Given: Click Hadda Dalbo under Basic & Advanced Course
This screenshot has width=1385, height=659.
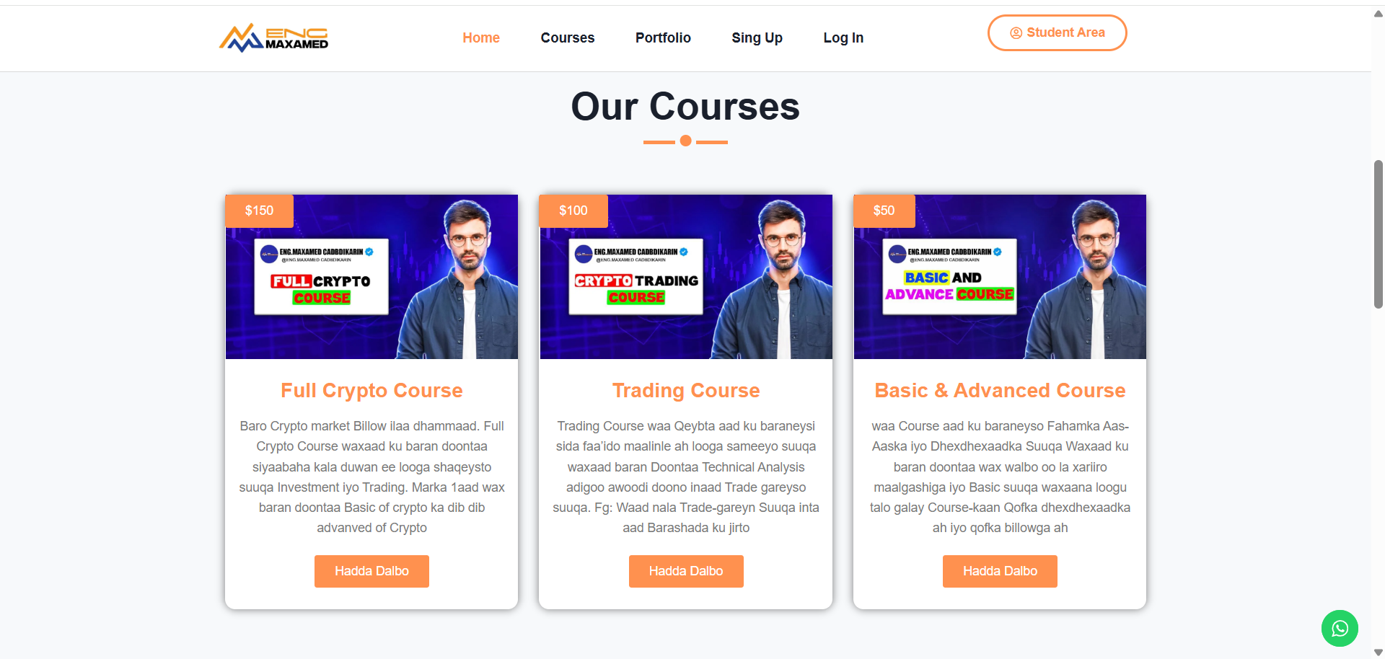Looking at the screenshot, I should pyautogui.click(x=1000, y=571).
